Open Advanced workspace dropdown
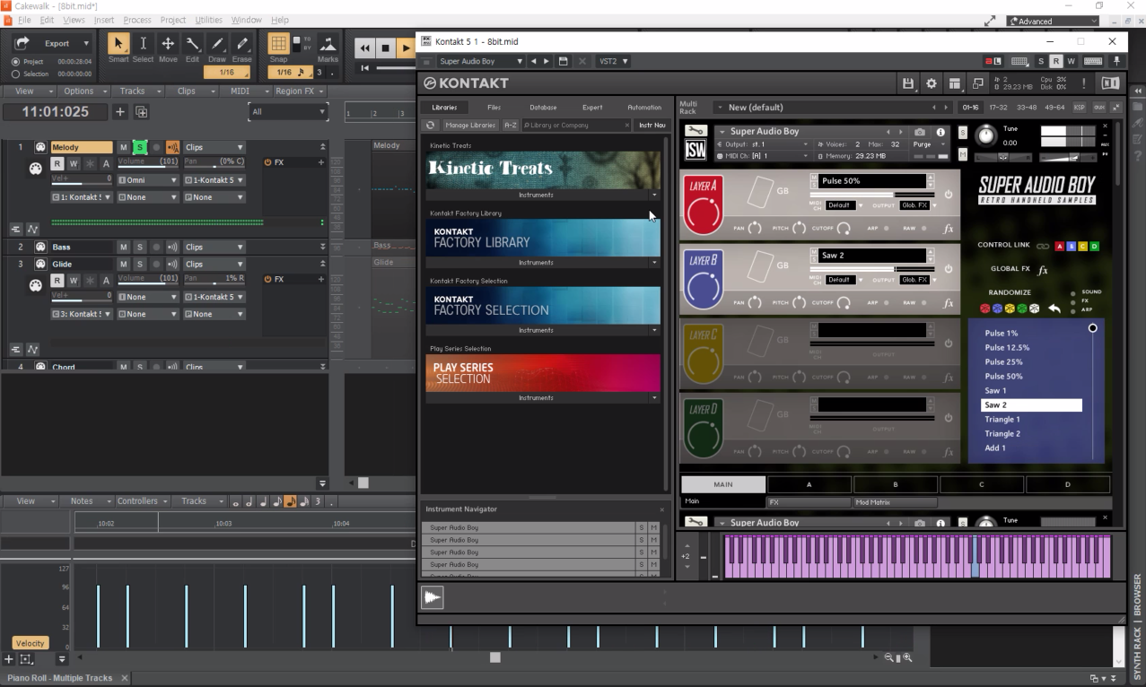The image size is (1146, 687). [x=1053, y=21]
